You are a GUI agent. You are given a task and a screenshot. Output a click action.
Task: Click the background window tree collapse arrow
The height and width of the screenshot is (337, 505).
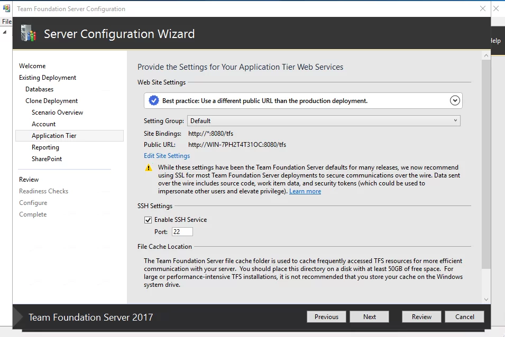(x=5, y=32)
